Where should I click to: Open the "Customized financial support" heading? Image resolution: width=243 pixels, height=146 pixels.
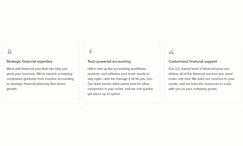point(193,61)
